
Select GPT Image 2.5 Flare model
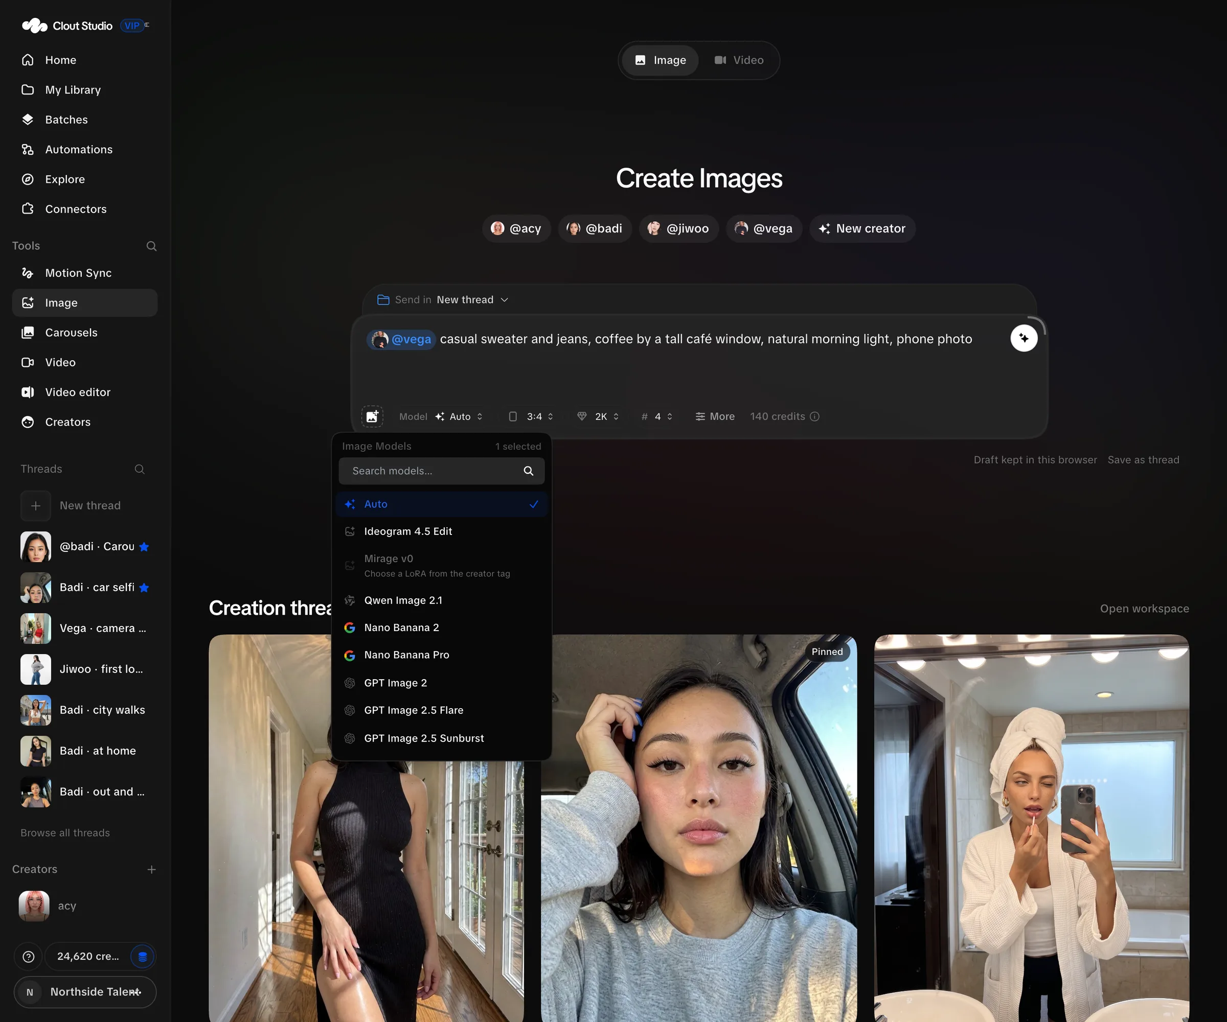click(x=442, y=710)
